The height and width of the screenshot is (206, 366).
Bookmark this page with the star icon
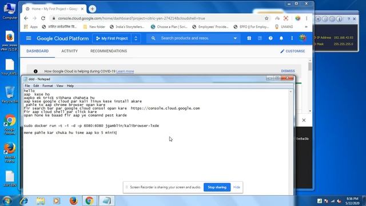(266, 18)
